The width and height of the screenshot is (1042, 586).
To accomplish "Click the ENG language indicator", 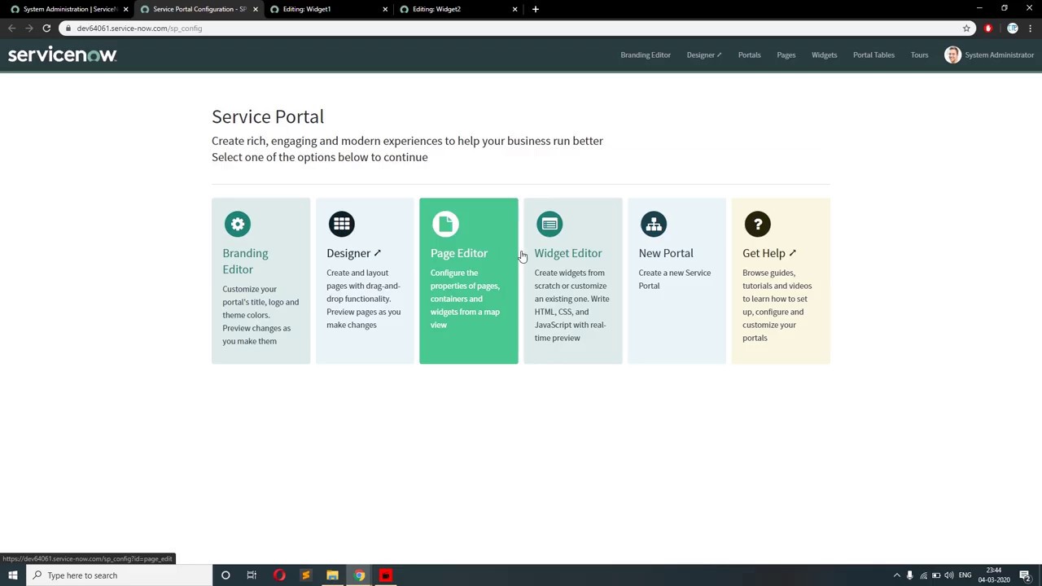I will click(965, 575).
